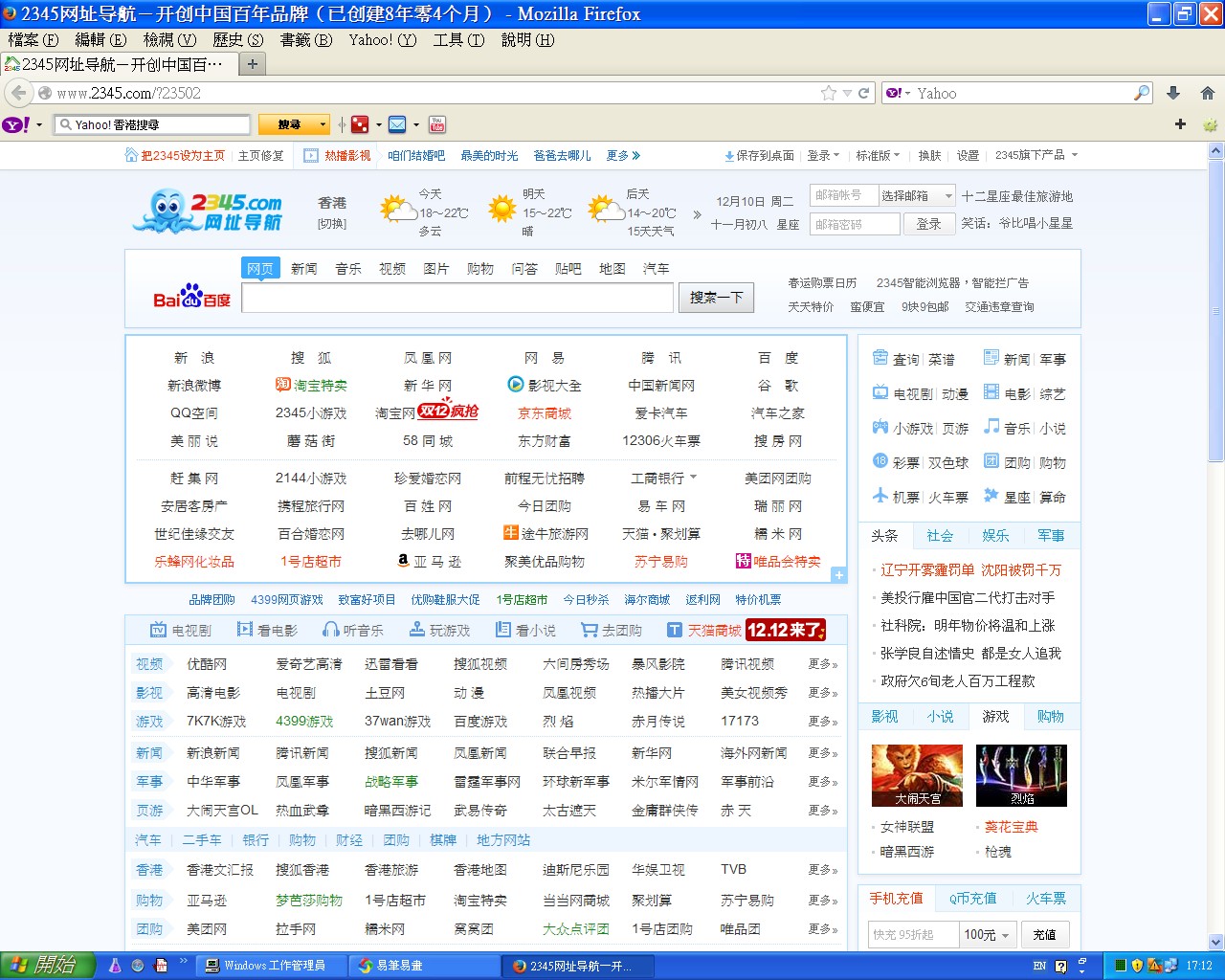Click the magnifier icon in Yahoo search box
The image size is (1225, 980).
1141,93
